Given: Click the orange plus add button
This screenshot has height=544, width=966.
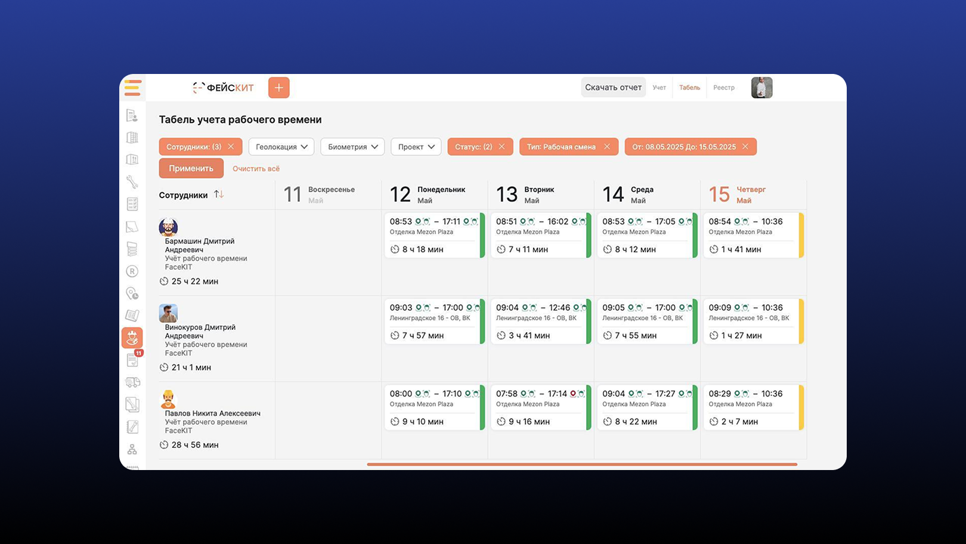Looking at the screenshot, I should coord(278,88).
